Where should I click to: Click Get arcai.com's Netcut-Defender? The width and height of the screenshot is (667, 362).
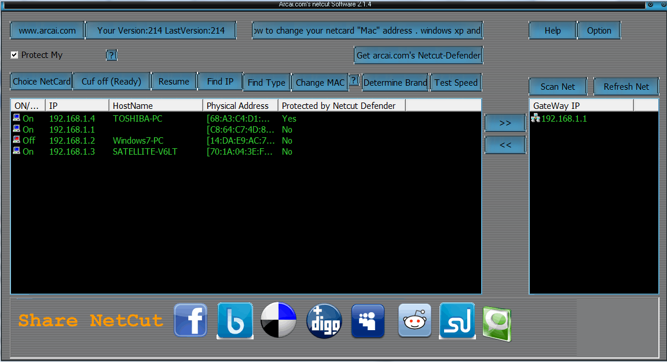[419, 55]
